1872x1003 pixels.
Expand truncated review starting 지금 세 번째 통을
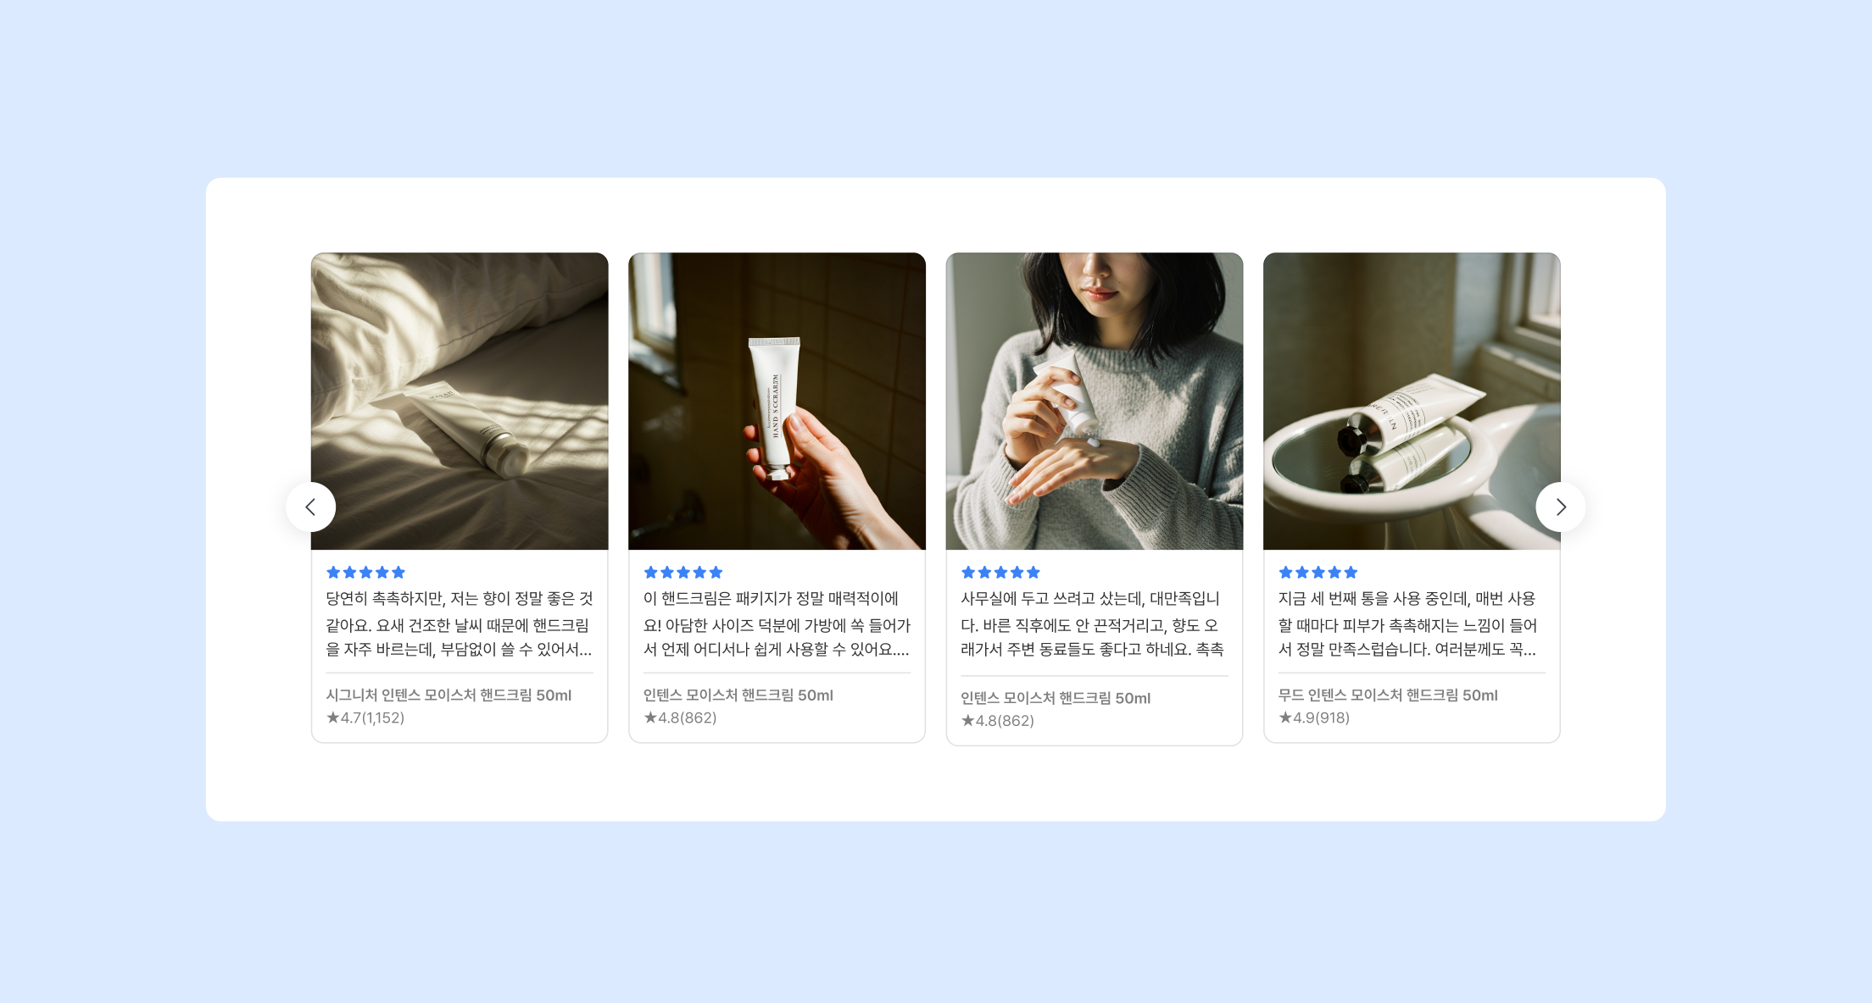point(1407,624)
